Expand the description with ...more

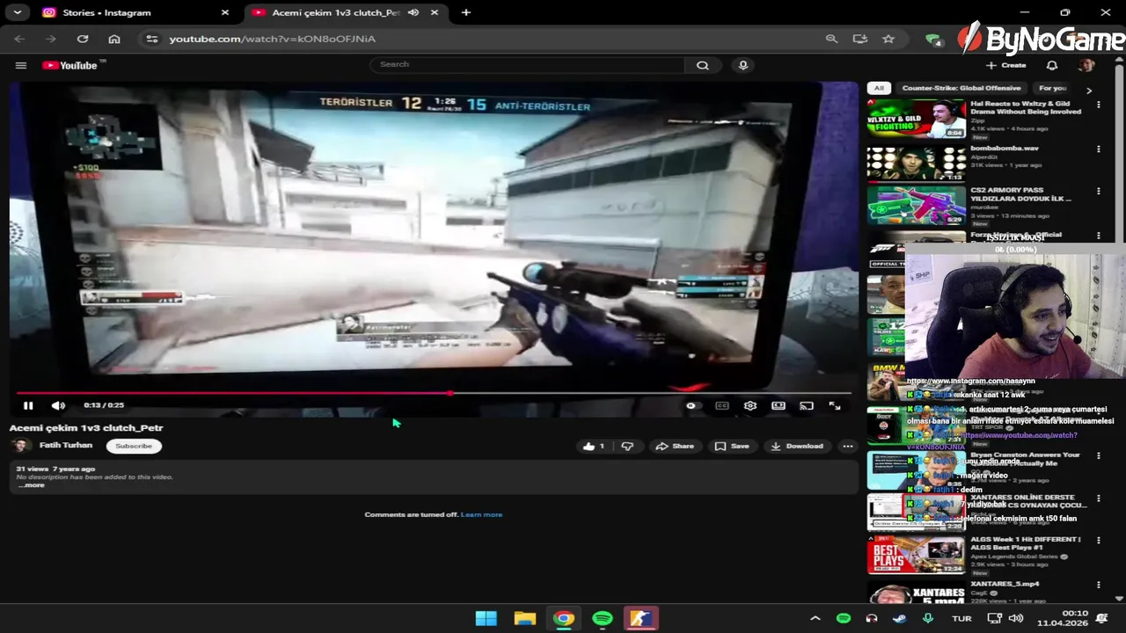[x=31, y=485]
